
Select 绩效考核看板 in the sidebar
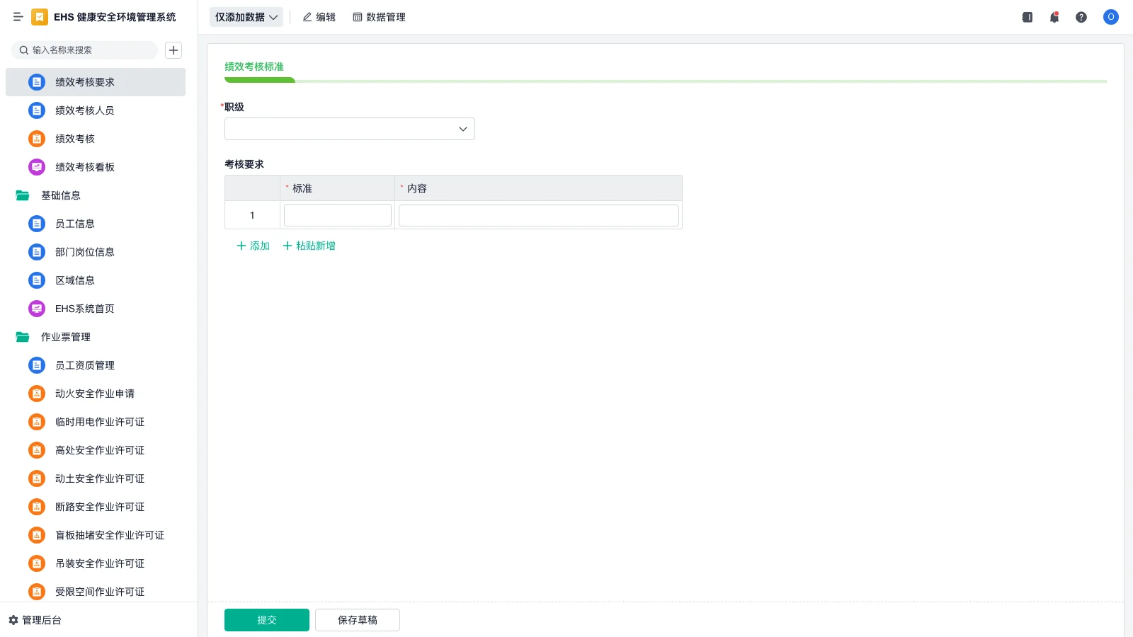[85, 167]
